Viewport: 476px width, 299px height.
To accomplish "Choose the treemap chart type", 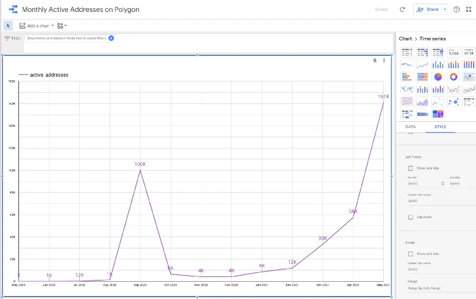I will point(438,114).
